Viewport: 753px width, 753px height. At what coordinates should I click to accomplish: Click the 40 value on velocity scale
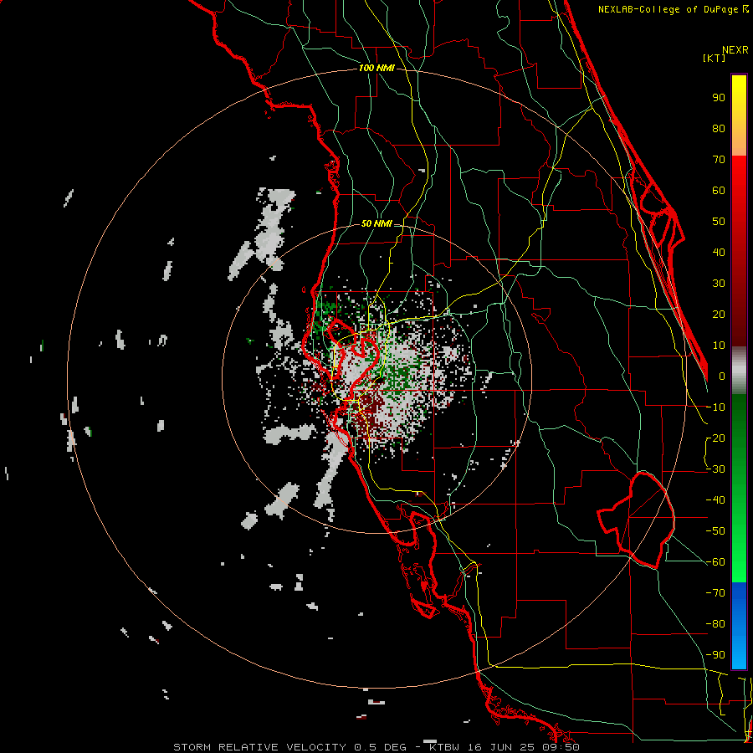pyautogui.click(x=719, y=253)
